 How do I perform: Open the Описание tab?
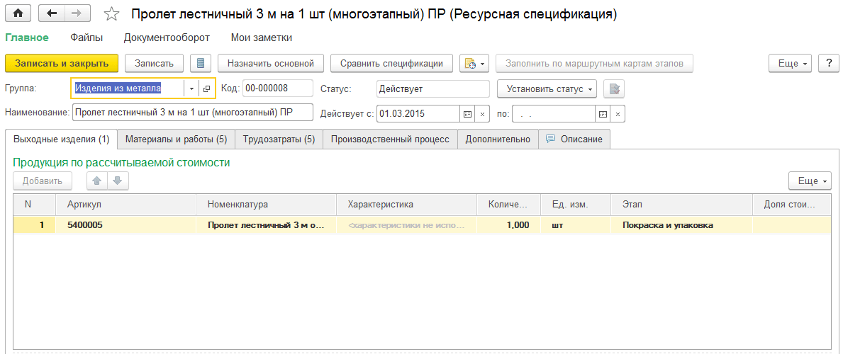574,139
